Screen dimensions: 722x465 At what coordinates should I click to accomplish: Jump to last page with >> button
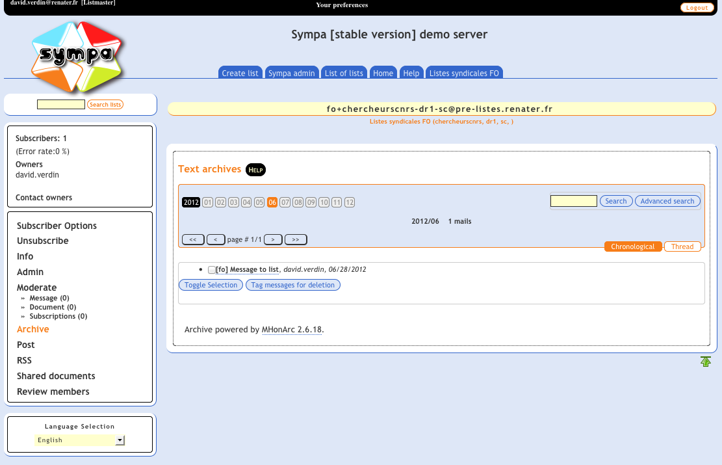(296, 239)
